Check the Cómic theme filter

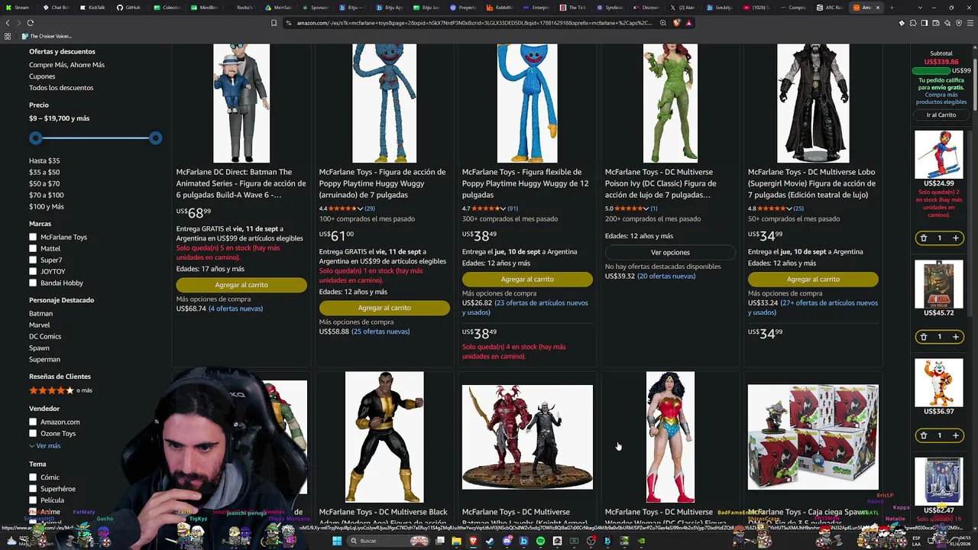33,477
